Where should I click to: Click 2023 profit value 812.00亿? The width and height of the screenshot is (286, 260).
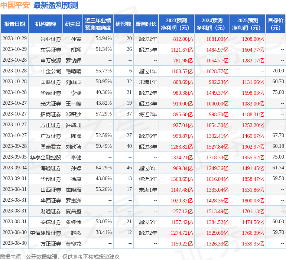click(x=183, y=39)
